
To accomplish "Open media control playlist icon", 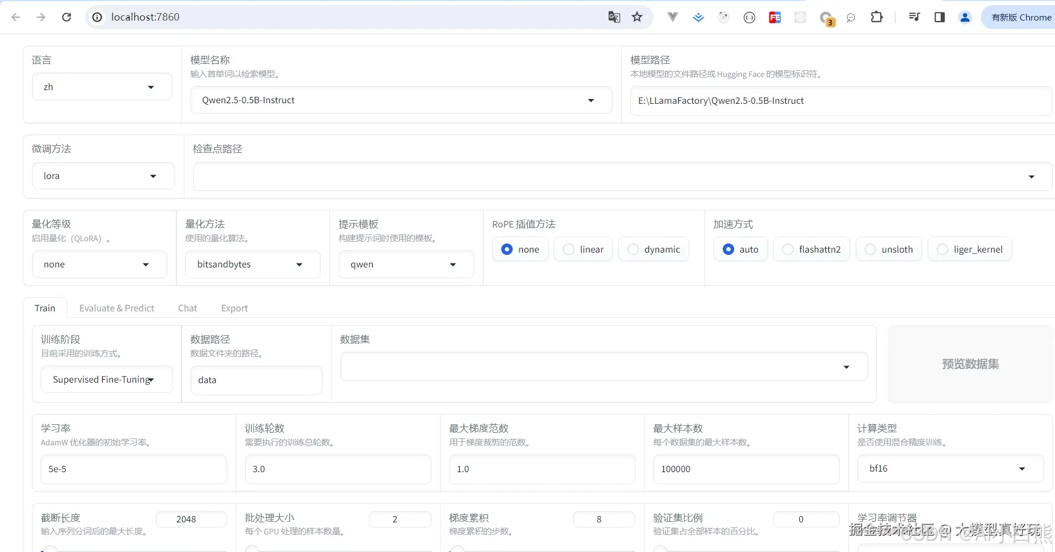I will pyautogui.click(x=914, y=17).
